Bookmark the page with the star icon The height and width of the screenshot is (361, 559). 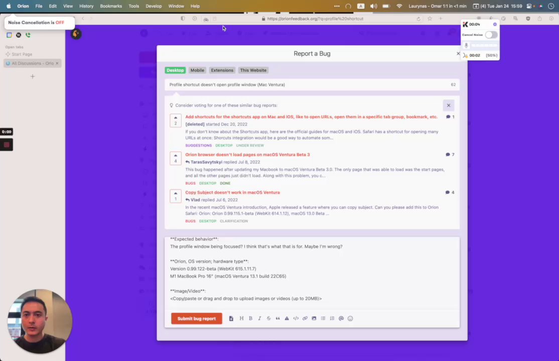pos(430,19)
